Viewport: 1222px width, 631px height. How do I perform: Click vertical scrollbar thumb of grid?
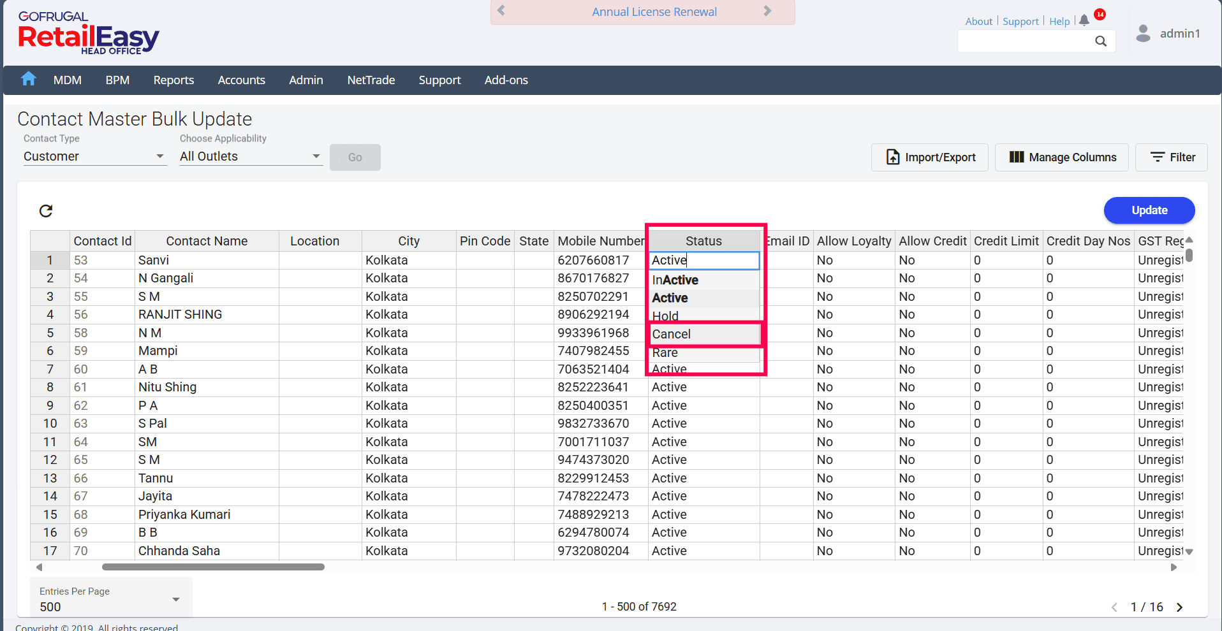1189,256
